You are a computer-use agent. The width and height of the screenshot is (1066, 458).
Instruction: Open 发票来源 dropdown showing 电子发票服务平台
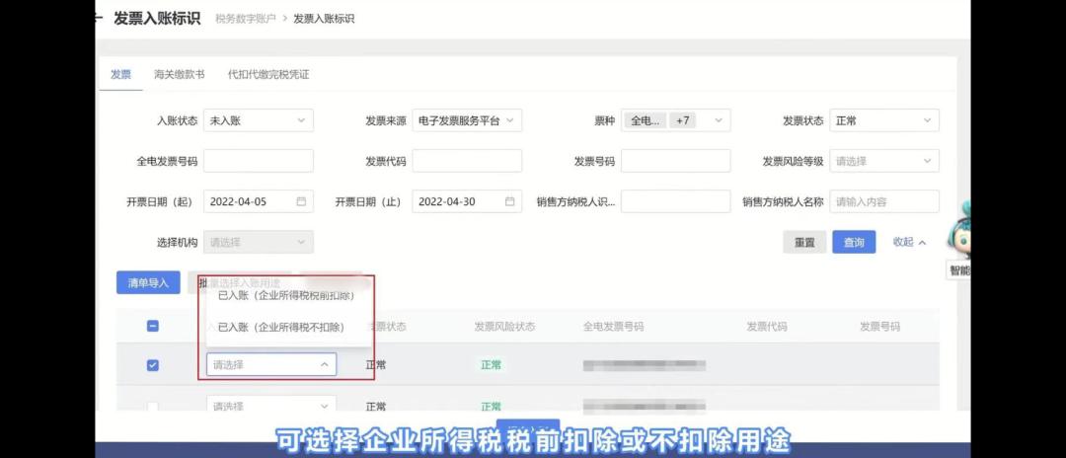467,120
